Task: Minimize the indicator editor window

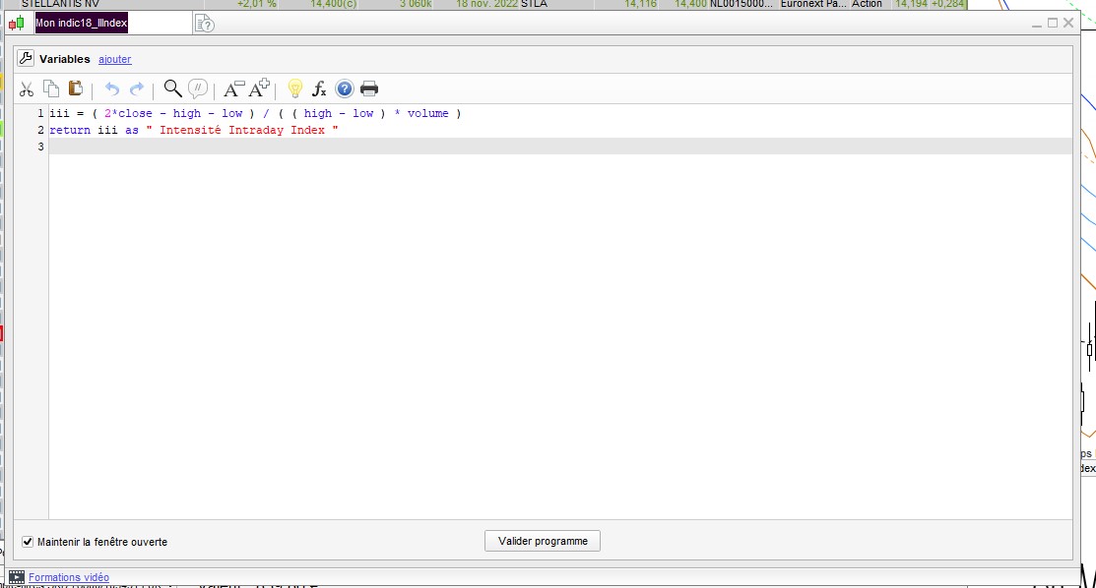Action: [x=1037, y=24]
